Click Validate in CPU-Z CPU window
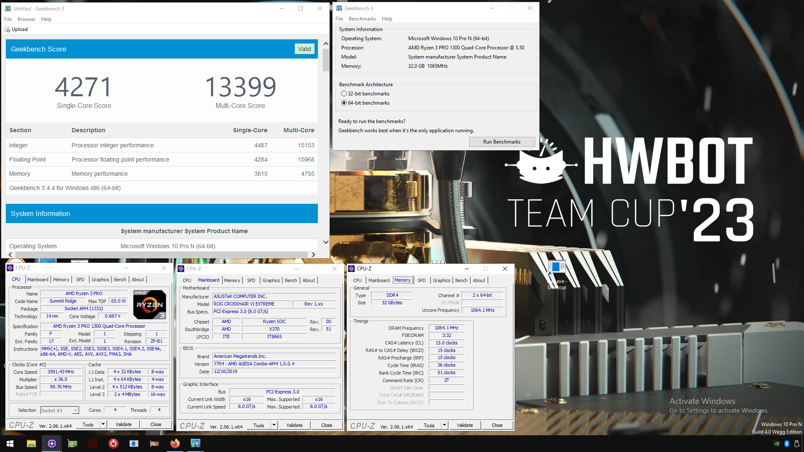 [x=124, y=424]
